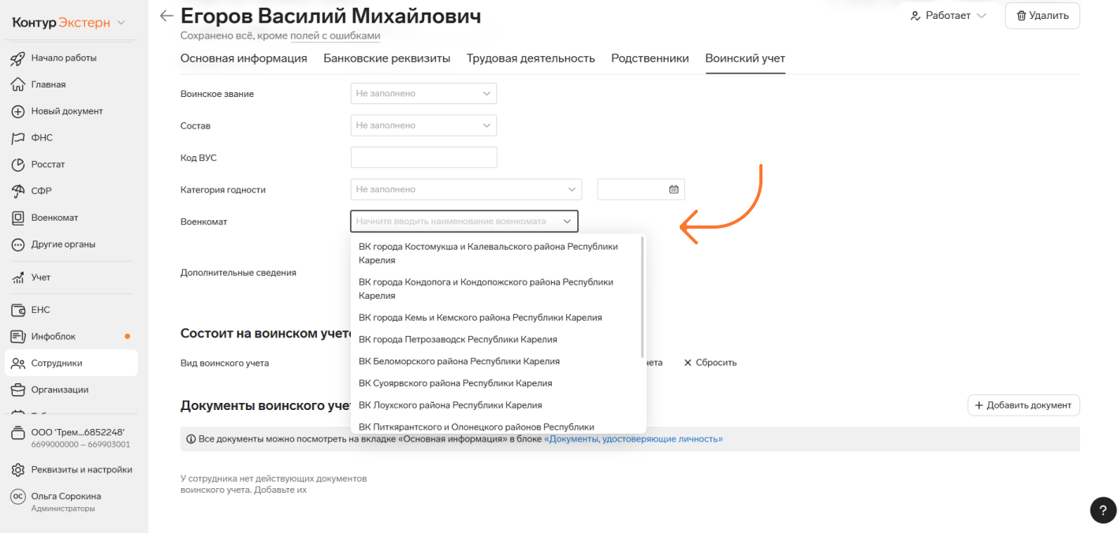This screenshot has height=533, width=1118.
Task: Switch to Банковские реквизиты tab
Action: tap(386, 58)
